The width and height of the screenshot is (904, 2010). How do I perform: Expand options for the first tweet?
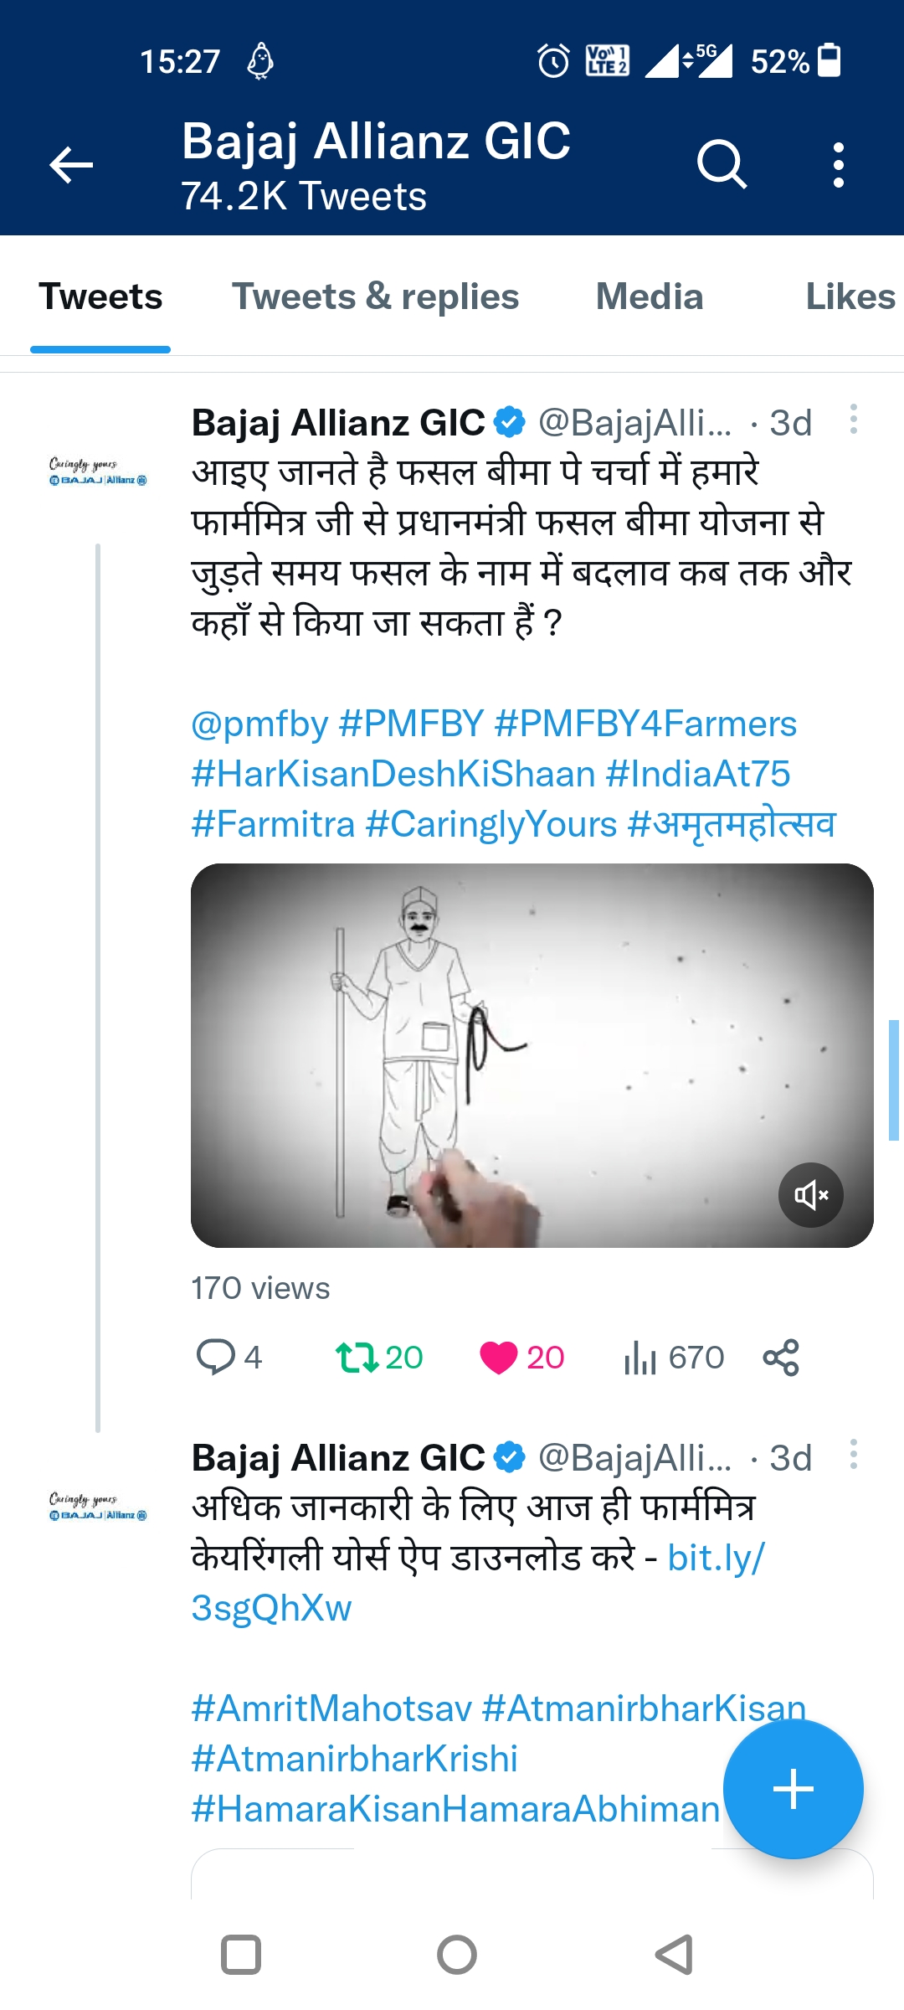pyautogui.click(x=853, y=420)
